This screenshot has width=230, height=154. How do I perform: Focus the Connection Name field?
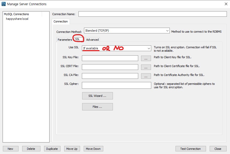click(x=153, y=14)
